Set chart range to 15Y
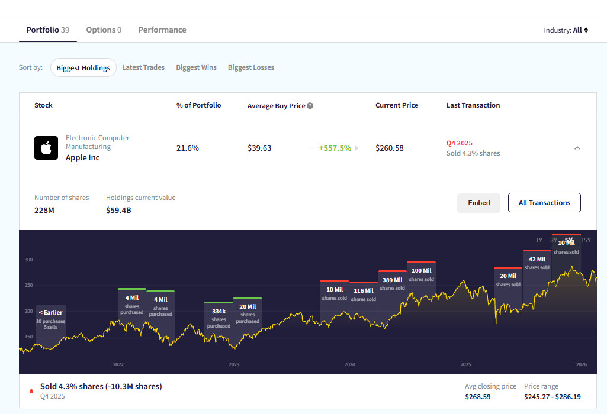This screenshot has height=414, width=607. pyautogui.click(x=585, y=240)
